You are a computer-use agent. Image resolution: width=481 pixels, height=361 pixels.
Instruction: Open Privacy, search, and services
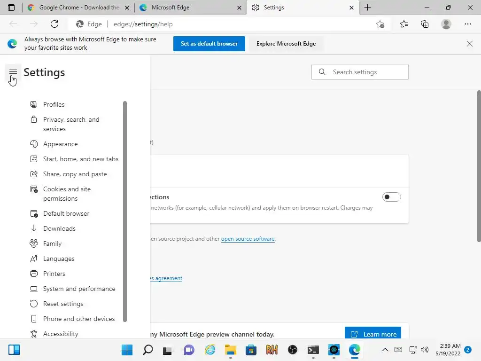(71, 124)
